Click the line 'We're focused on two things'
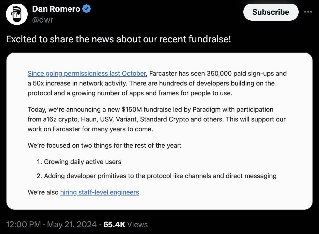The image size is (319, 234). coord(104,146)
